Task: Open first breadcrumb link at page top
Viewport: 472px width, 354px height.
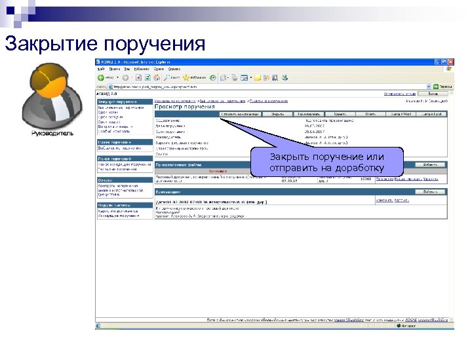Action: [x=175, y=101]
